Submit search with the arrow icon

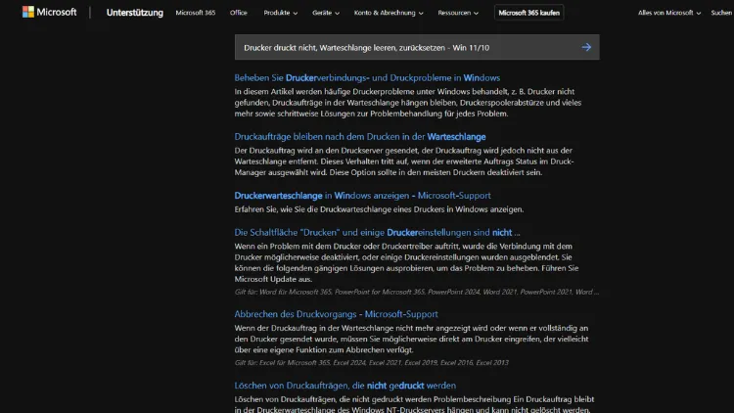coord(586,47)
